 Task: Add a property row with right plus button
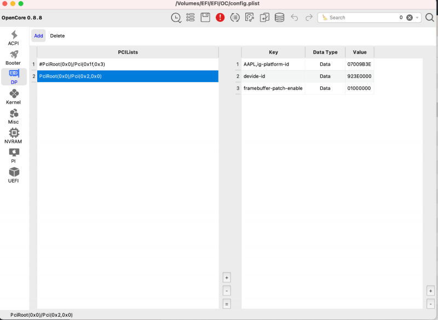[x=430, y=290]
